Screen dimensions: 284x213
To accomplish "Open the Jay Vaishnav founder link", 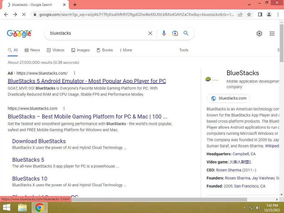I will pyautogui.click(x=263, y=178).
